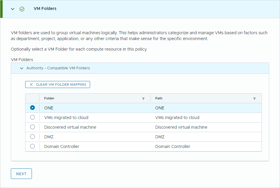Click the Domain Controller folder name

tap(62, 146)
